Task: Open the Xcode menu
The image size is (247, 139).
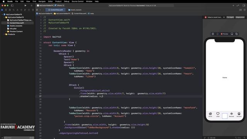Action: 10,2
